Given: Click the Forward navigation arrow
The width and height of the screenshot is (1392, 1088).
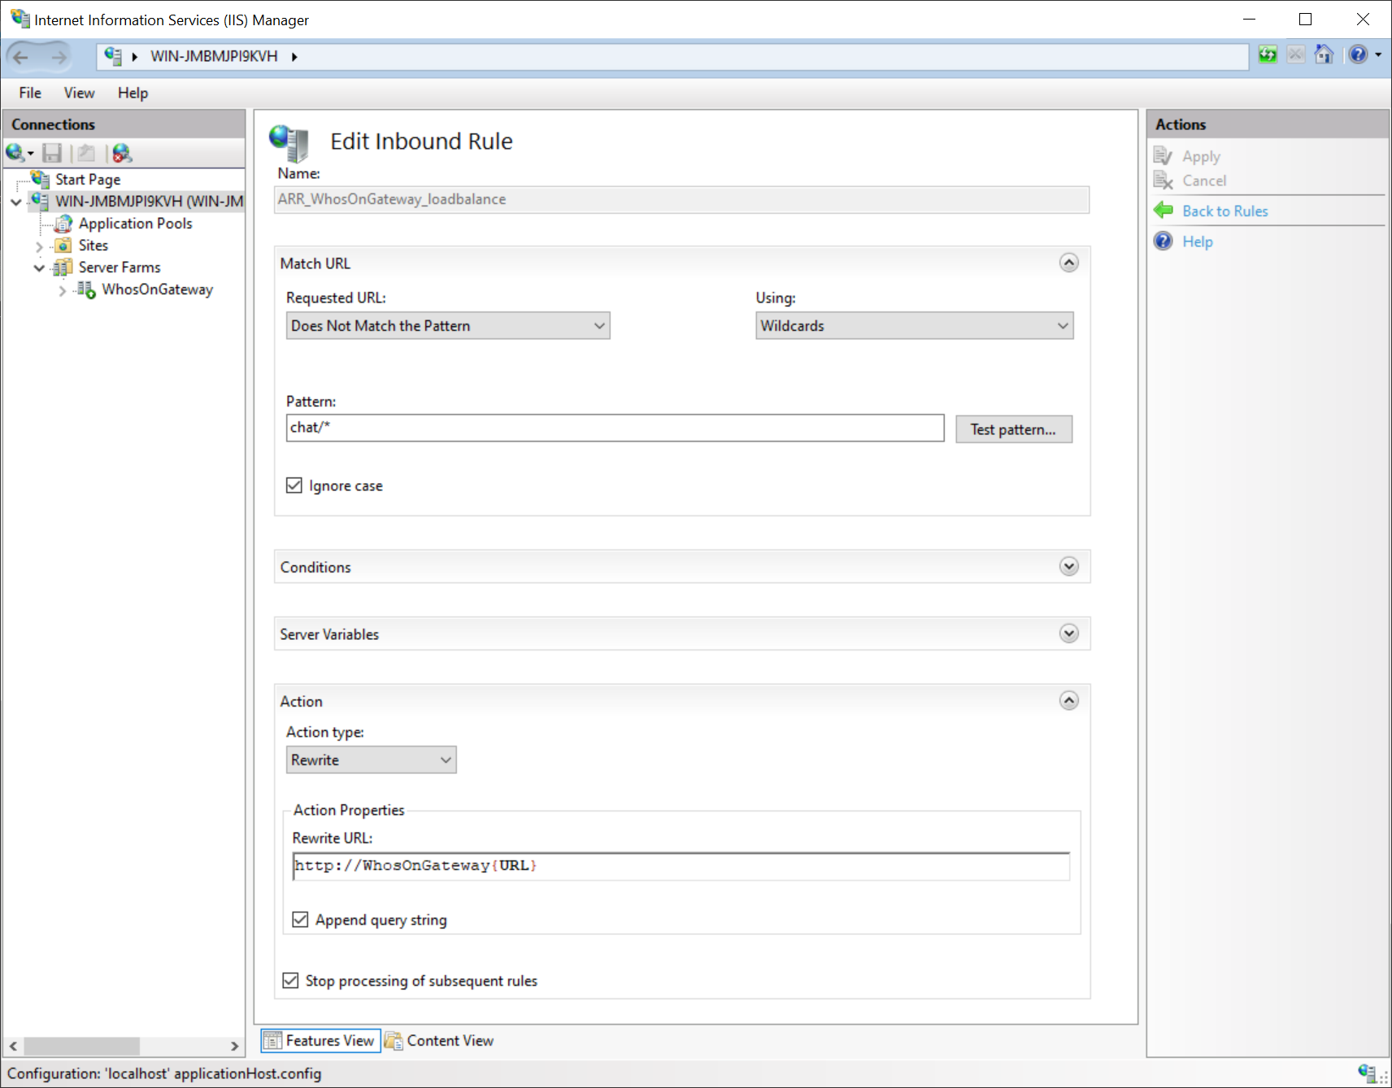Looking at the screenshot, I should coord(59,56).
